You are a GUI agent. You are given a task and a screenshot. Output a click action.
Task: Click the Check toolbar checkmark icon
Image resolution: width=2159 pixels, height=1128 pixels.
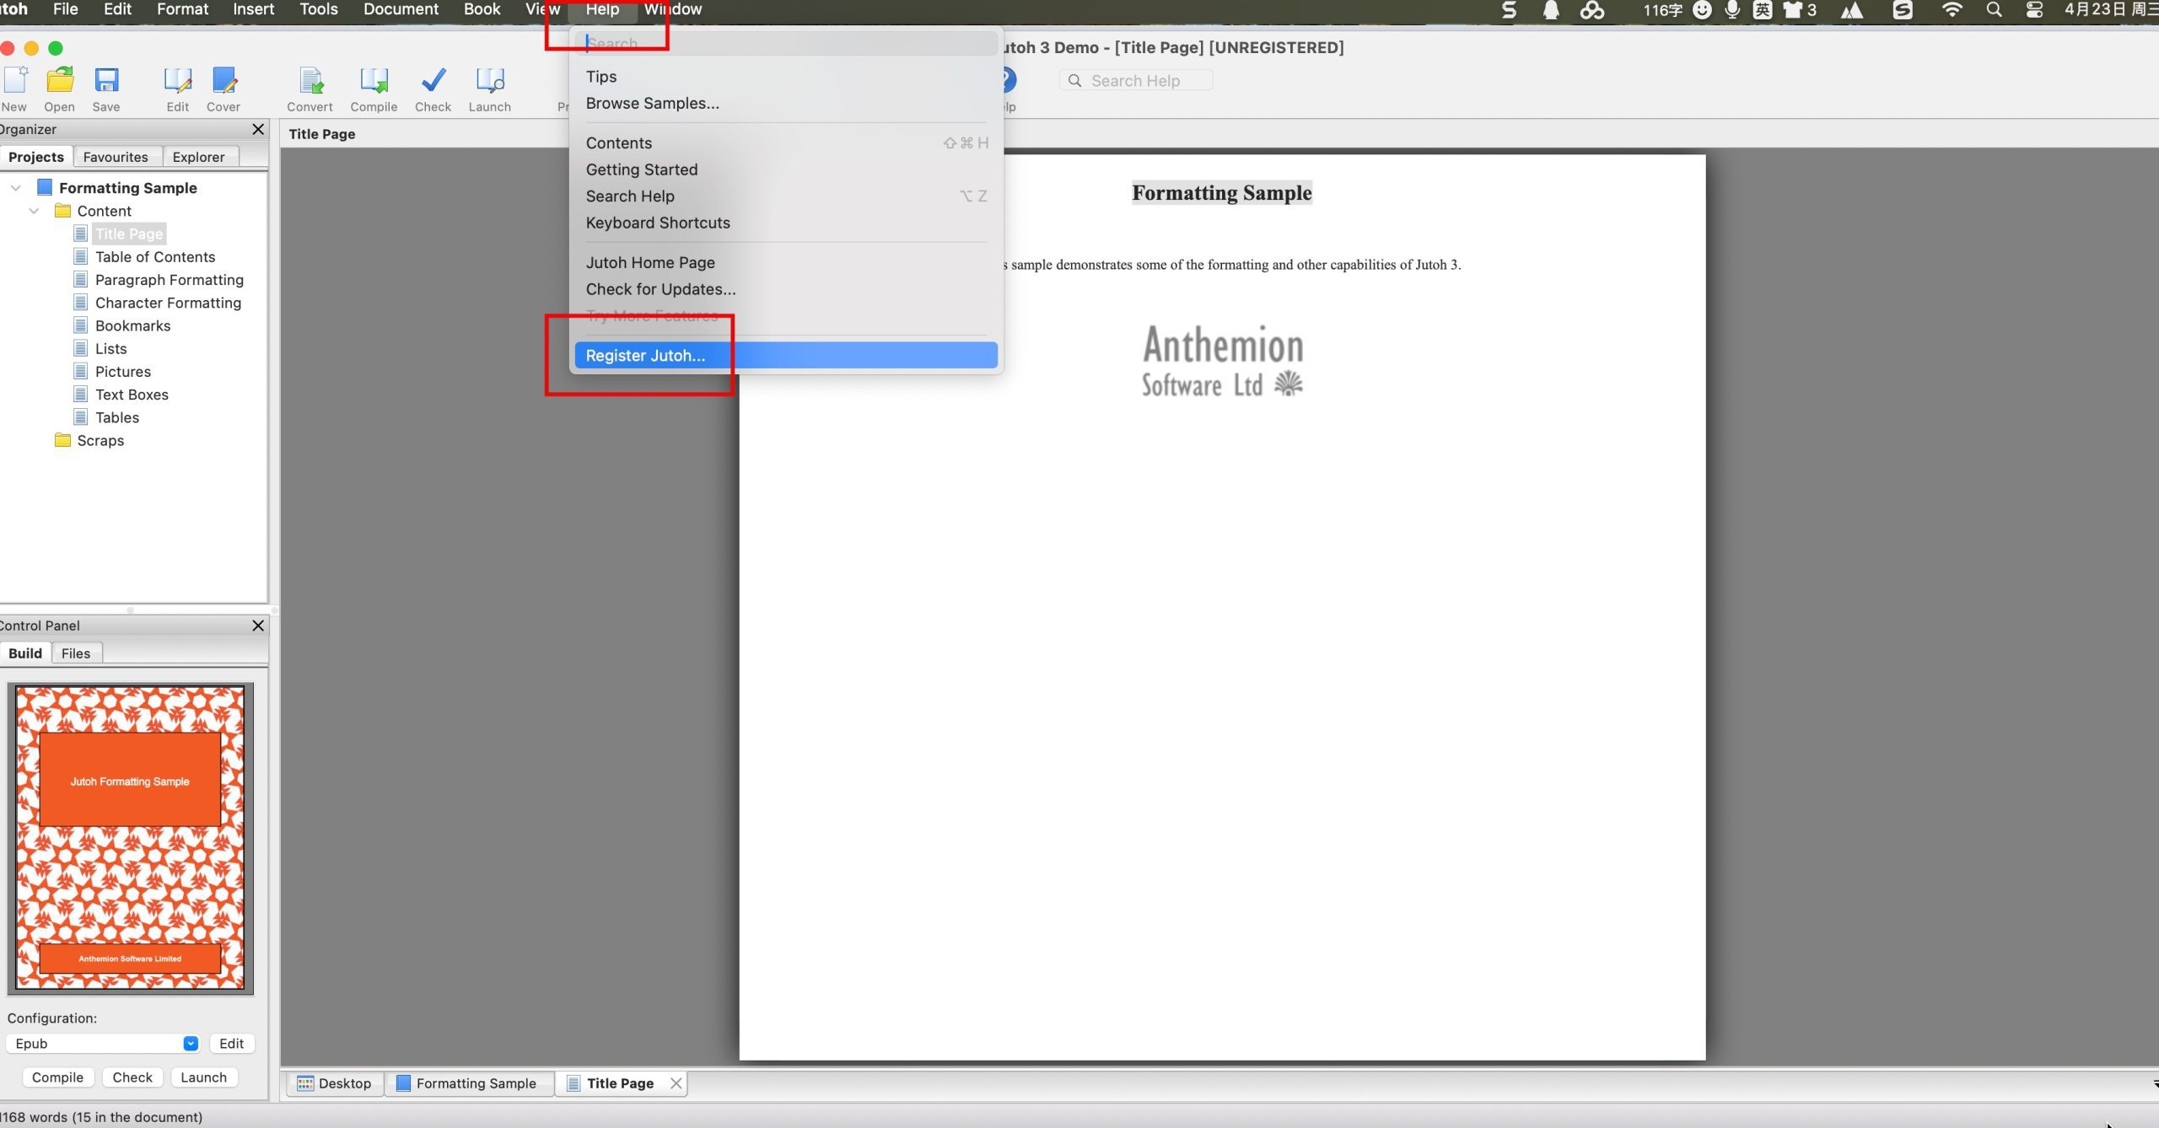pos(433,81)
